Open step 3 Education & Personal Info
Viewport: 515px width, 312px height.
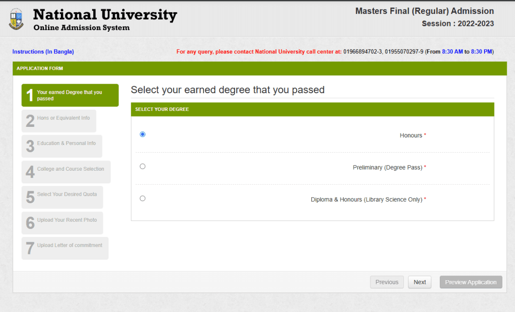pos(62,146)
